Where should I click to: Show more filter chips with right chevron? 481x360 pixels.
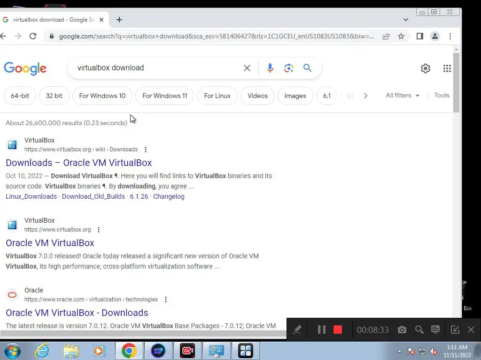coord(365,96)
